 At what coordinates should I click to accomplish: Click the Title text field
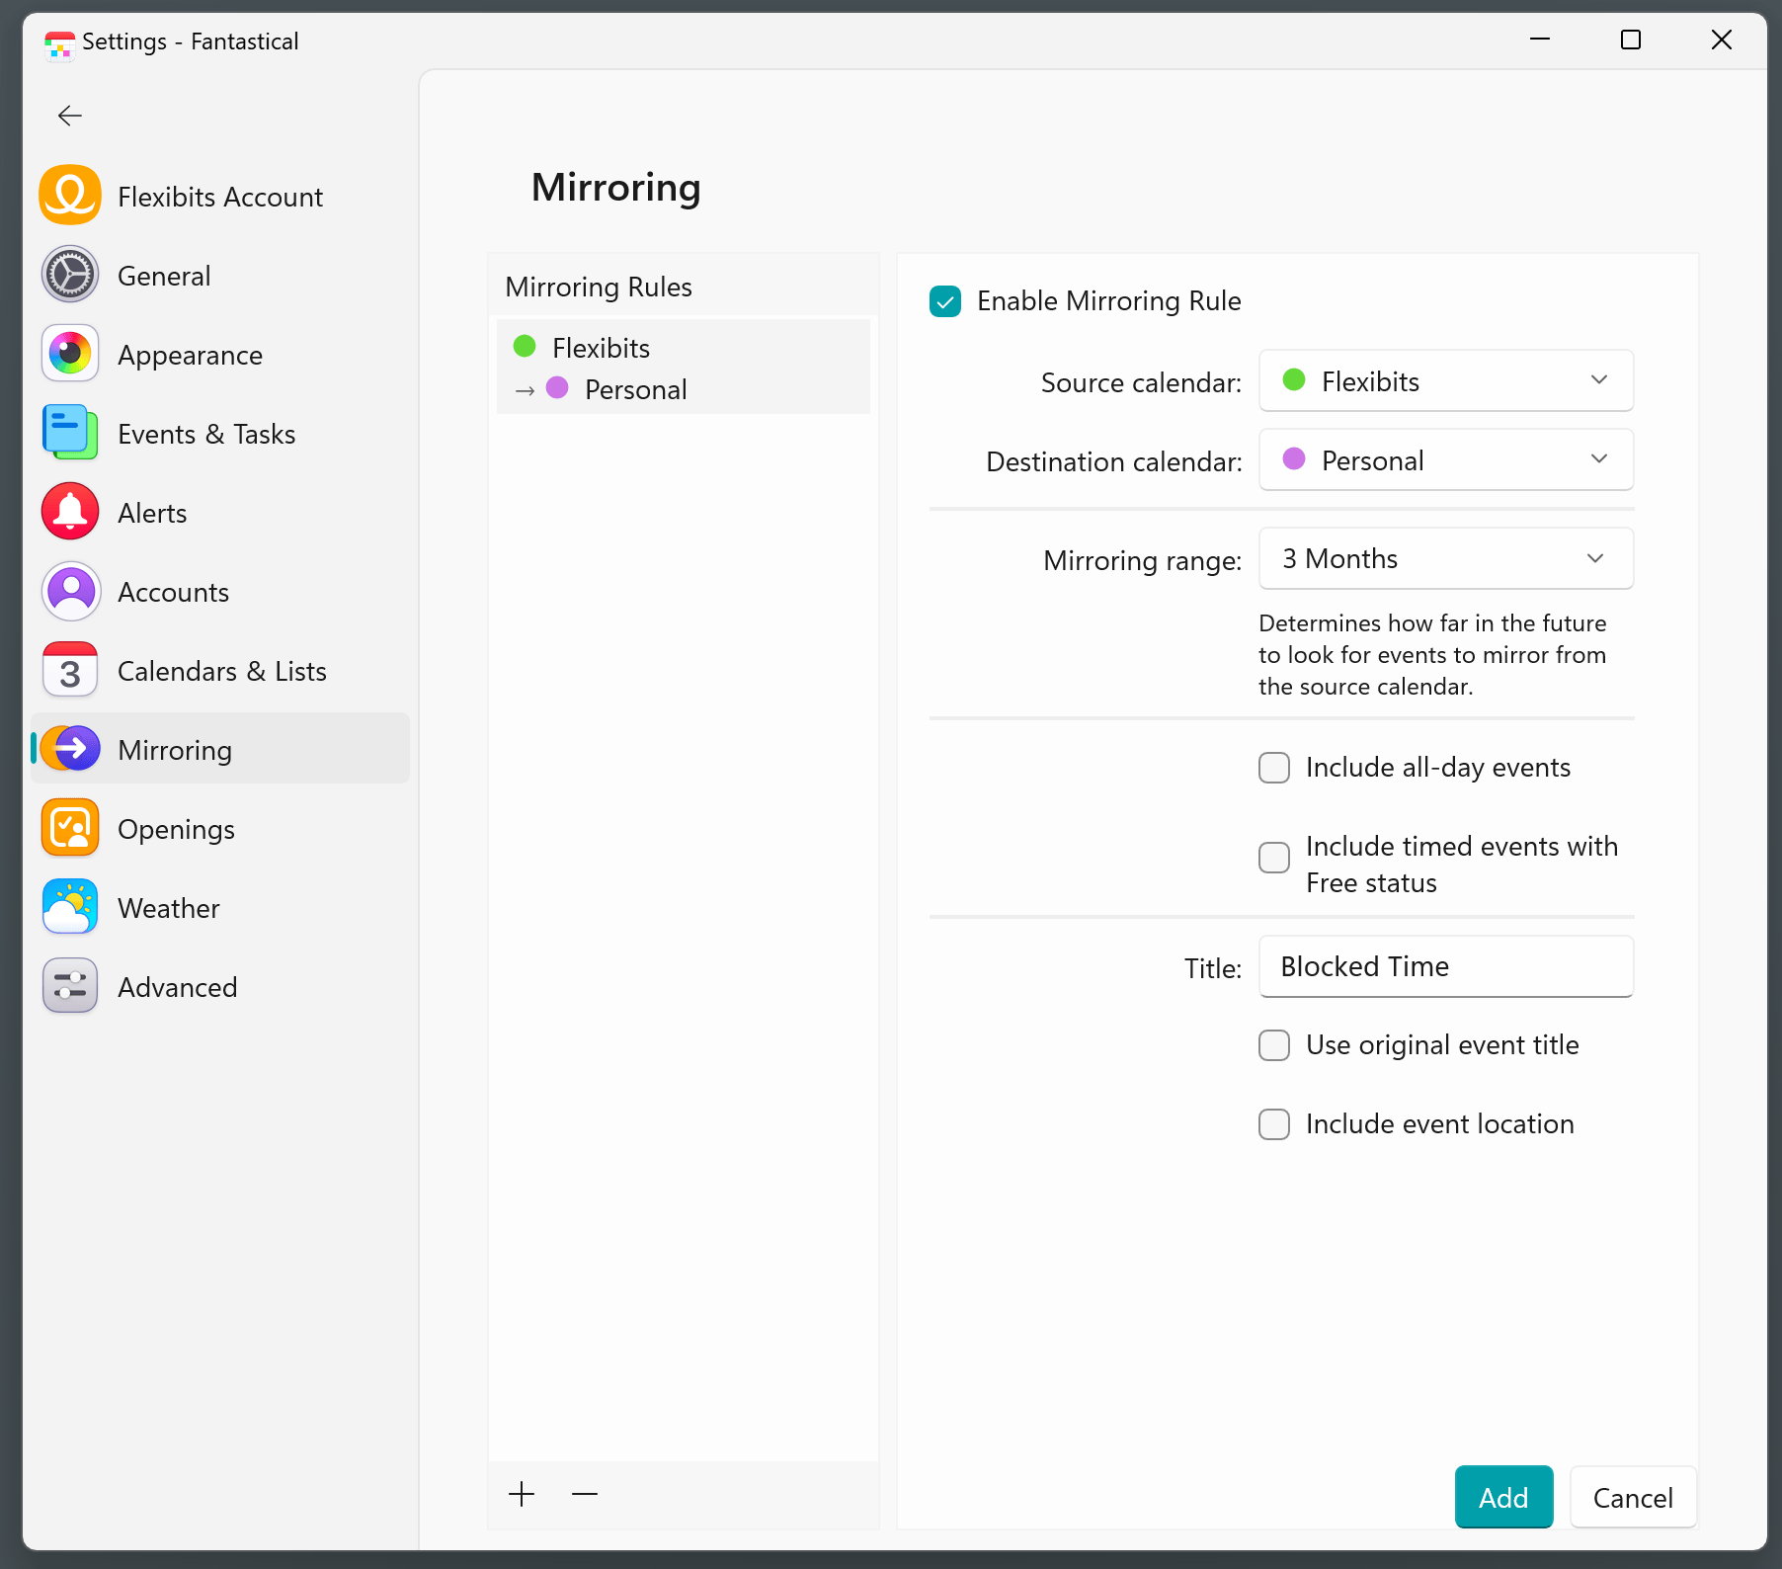tap(1446, 966)
